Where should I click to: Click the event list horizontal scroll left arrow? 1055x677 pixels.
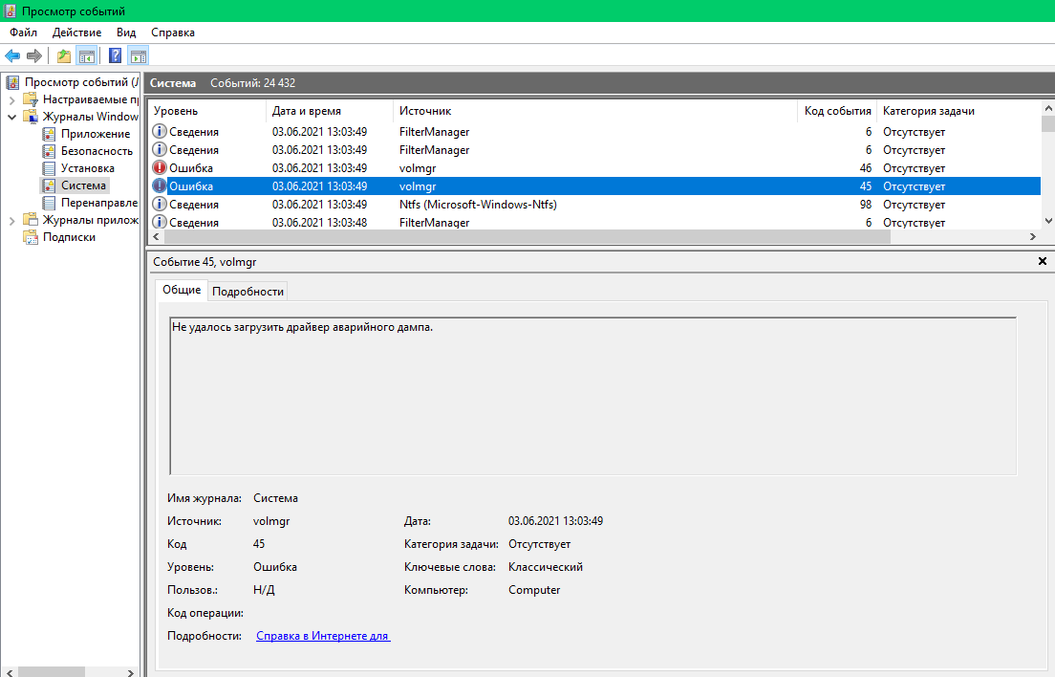pyautogui.click(x=156, y=237)
